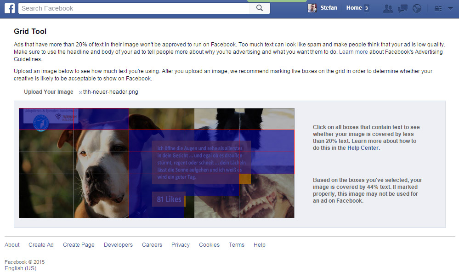
Task: Click the Facebook logo icon
Action: [10, 8]
